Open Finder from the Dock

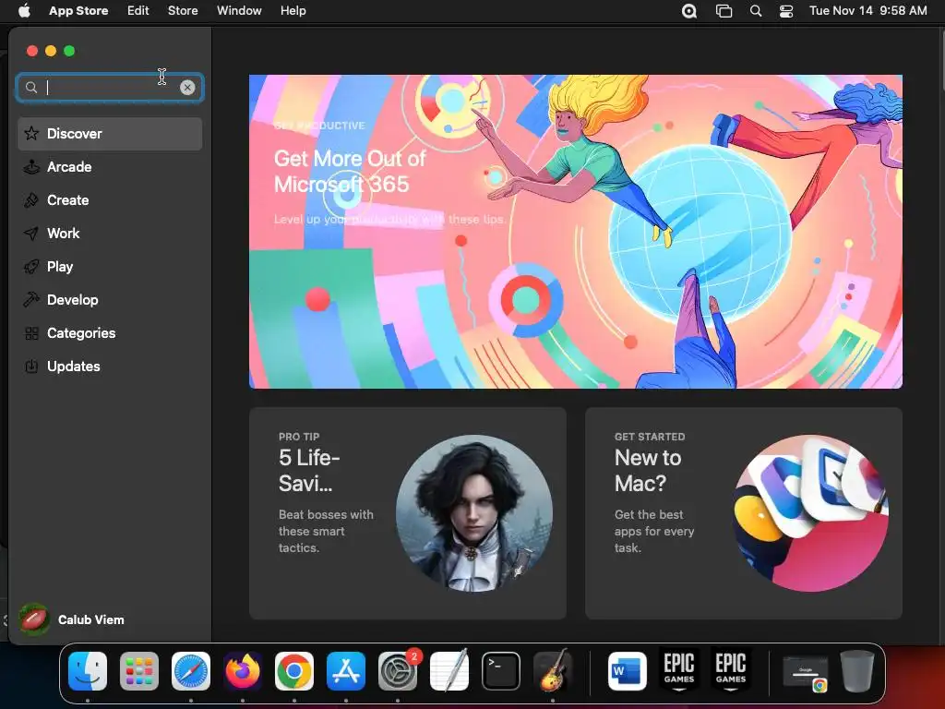coord(88,671)
